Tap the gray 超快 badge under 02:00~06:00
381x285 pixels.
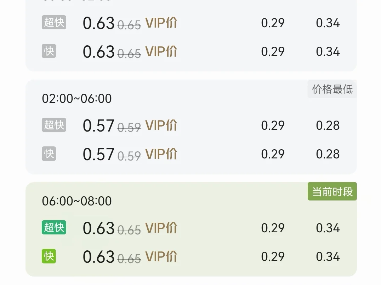coord(54,125)
